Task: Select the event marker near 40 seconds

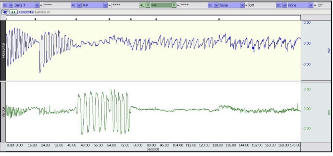Action: [x=76, y=19]
